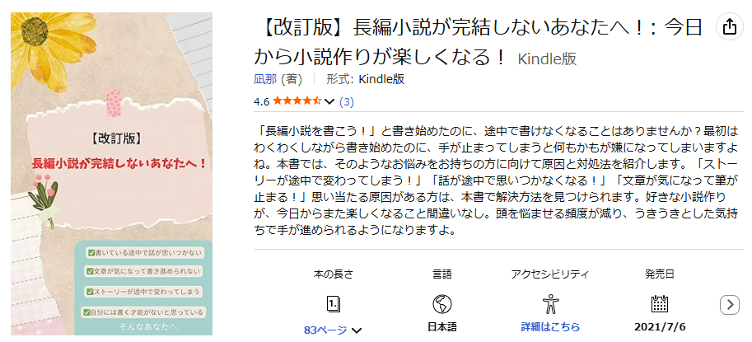
Task: Click the share icon at top right
Action: tap(729, 27)
